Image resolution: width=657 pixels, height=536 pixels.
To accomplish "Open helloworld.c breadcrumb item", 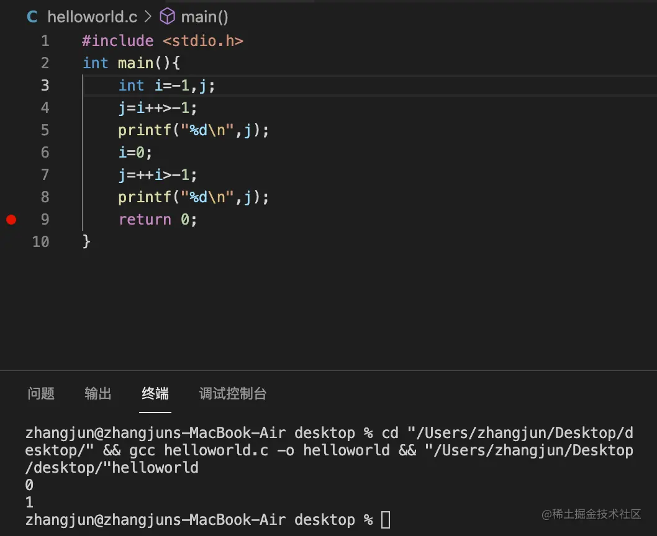I will click(92, 17).
